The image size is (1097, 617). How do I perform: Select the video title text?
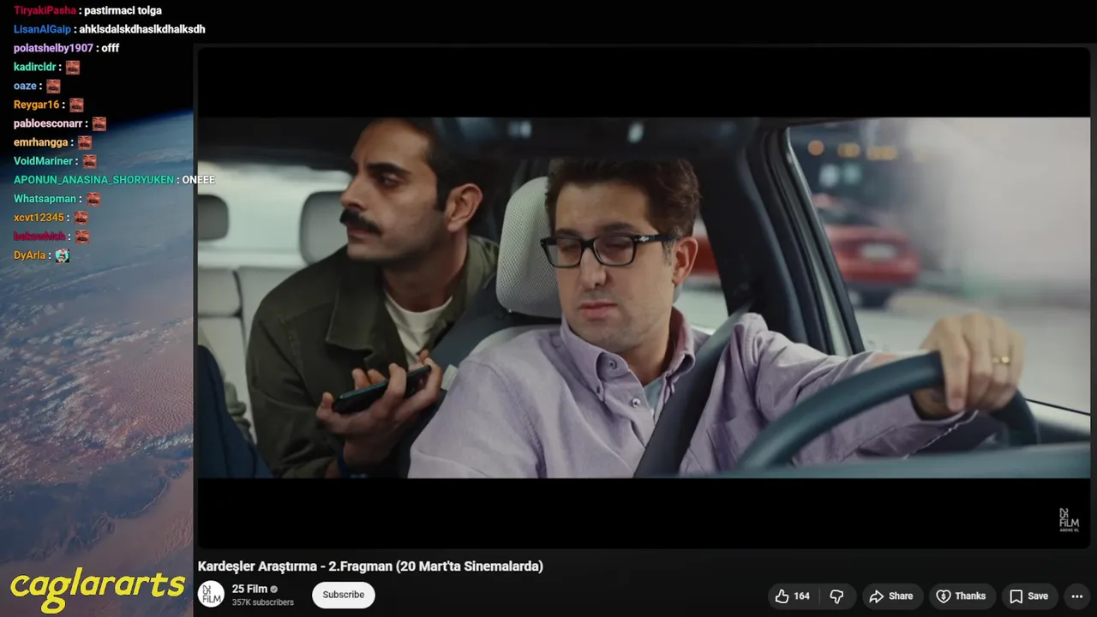pyautogui.click(x=370, y=566)
